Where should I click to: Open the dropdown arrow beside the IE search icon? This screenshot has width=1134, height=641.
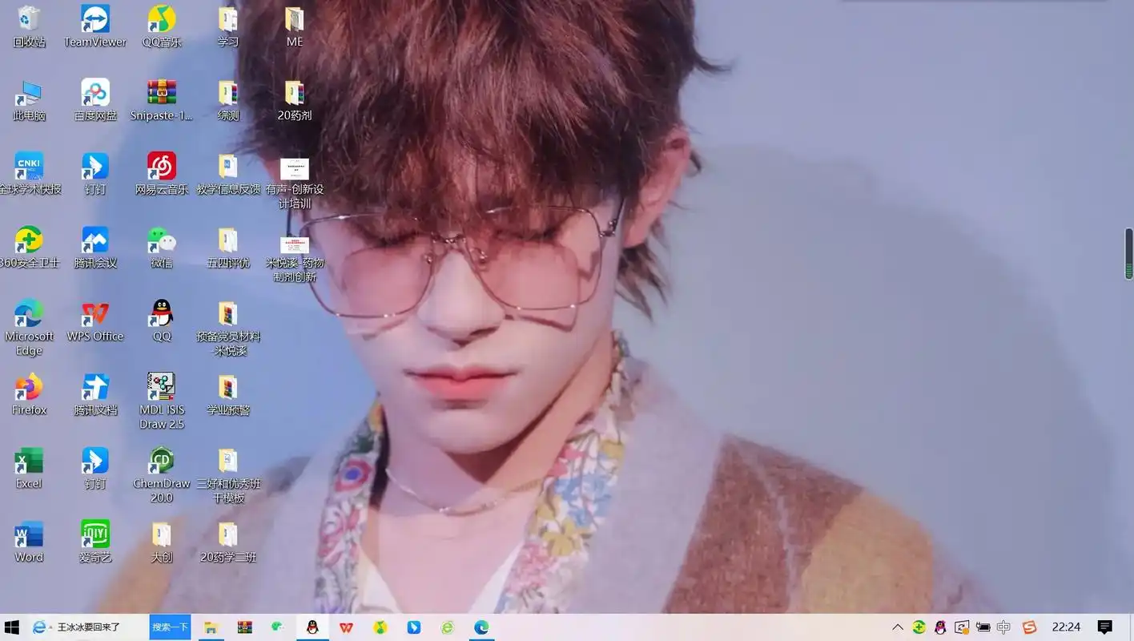[x=50, y=627]
